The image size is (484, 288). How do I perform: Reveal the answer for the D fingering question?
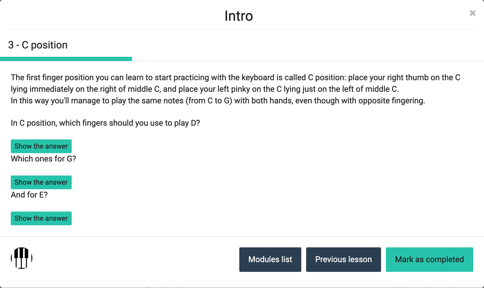pos(41,146)
